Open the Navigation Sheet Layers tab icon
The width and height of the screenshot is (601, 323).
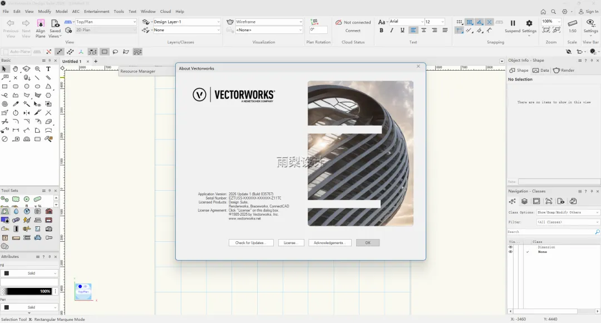pos(536,201)
